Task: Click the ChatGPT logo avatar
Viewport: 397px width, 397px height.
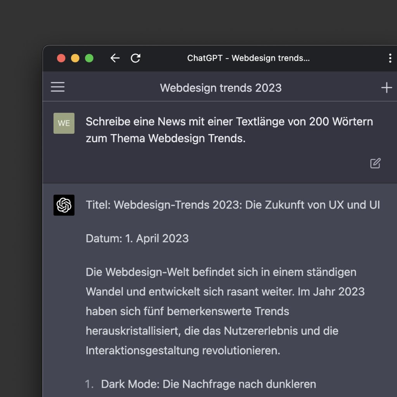Action: coord(64,205)
